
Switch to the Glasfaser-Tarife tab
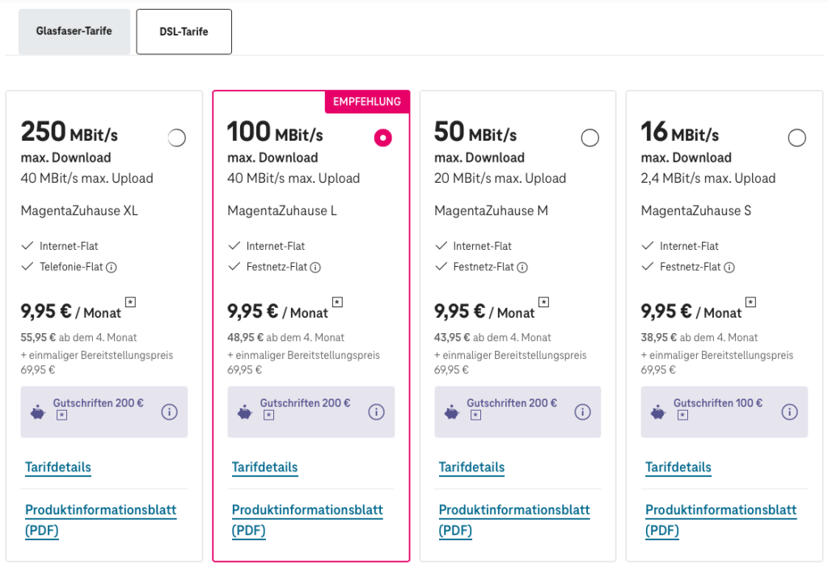74,32
